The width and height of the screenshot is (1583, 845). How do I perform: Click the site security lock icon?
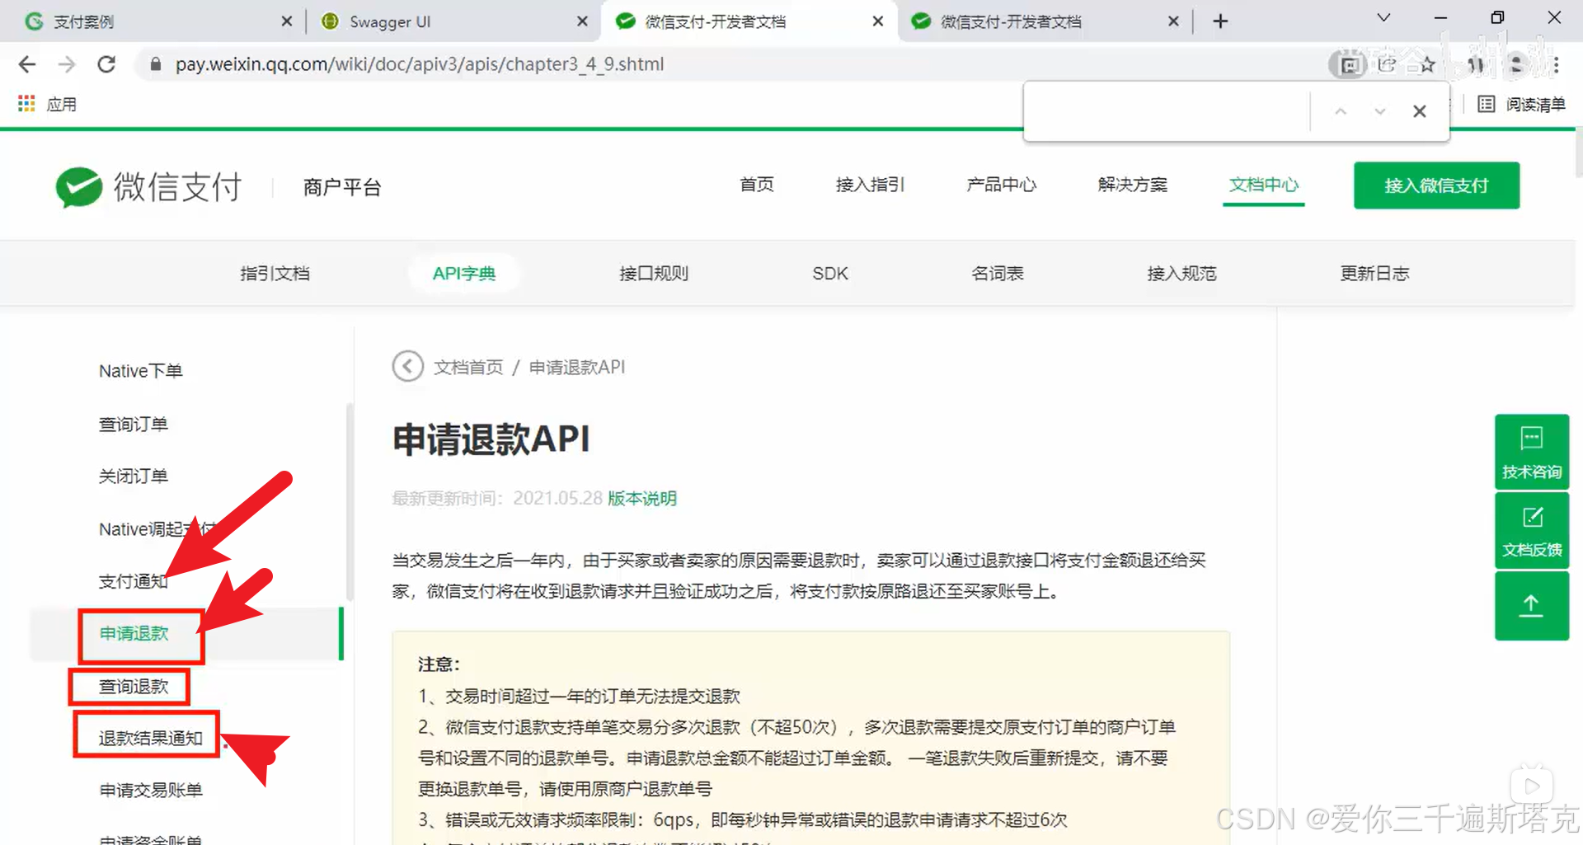(155, 64)
